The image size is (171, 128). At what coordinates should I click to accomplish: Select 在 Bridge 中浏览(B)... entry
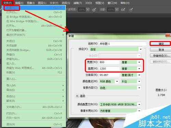[x=34, y=17]
